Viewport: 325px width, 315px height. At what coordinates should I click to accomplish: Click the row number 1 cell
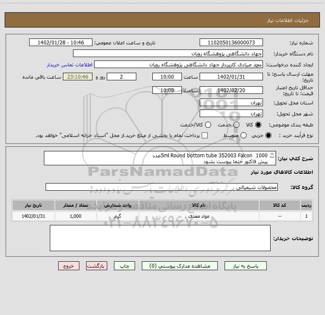pos(306,216)
